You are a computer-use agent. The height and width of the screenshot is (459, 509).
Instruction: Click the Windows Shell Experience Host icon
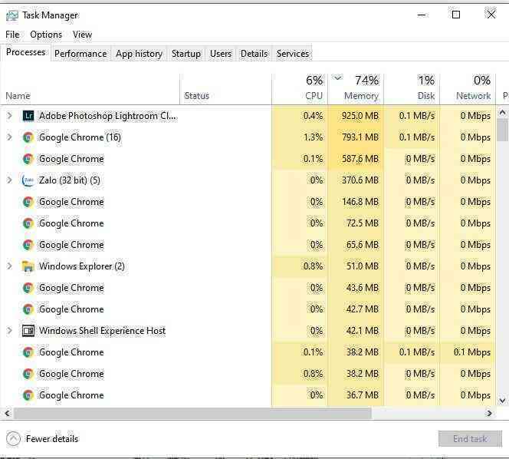pyautogui.click(x=28, y=331)
